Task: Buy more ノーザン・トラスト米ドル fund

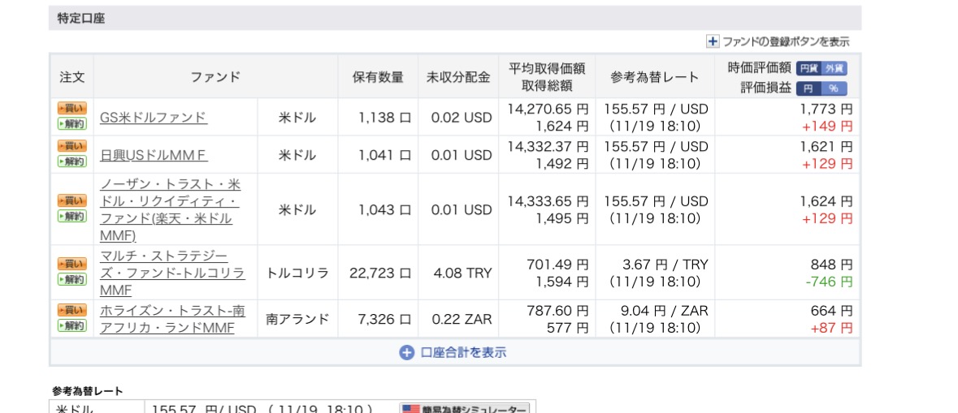Action: tap(72, 200)
